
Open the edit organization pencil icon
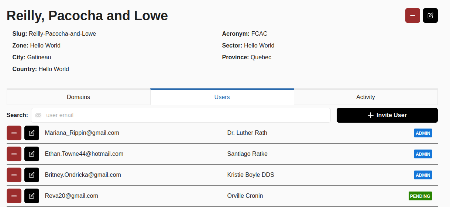click(x=430, y=15)
